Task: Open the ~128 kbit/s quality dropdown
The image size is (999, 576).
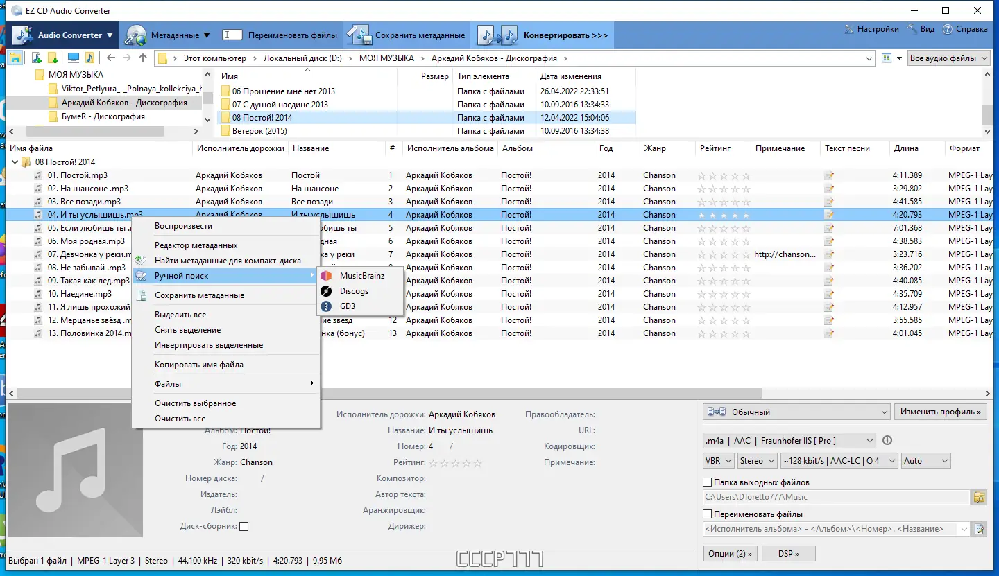Action: (839, 460)
